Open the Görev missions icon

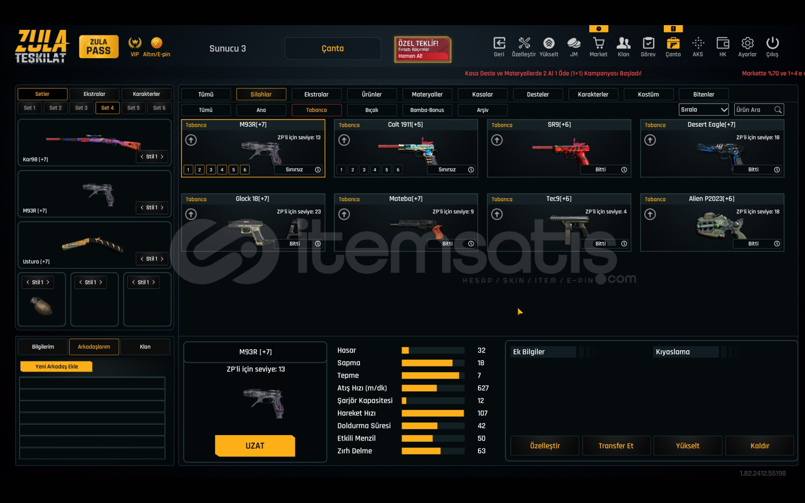(648, 43)
